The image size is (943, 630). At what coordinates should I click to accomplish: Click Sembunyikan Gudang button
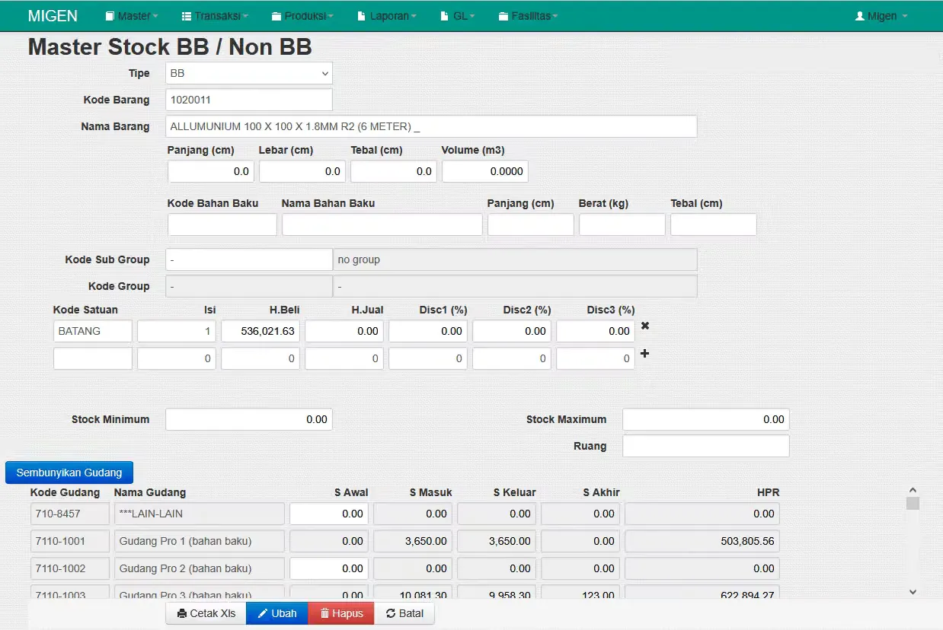(69, 473)
